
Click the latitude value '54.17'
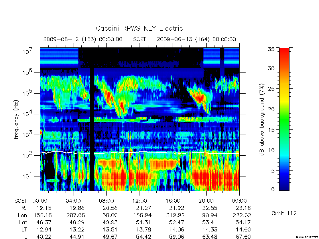click(243, 223)
